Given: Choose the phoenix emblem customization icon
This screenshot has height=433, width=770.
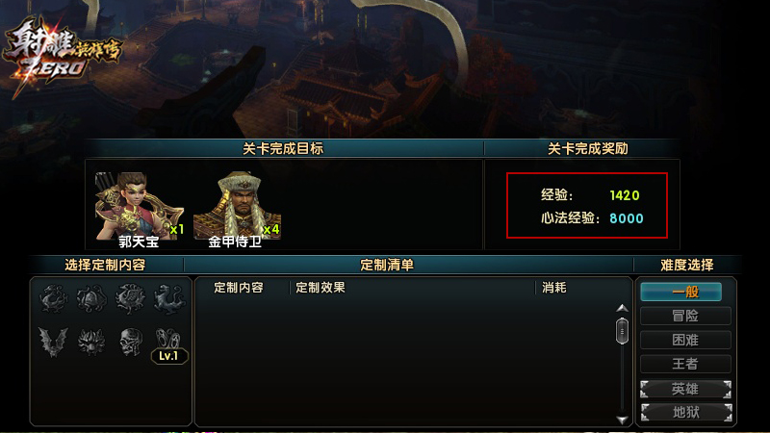Looking at the screenshot, I should click(x=130, y=298).
